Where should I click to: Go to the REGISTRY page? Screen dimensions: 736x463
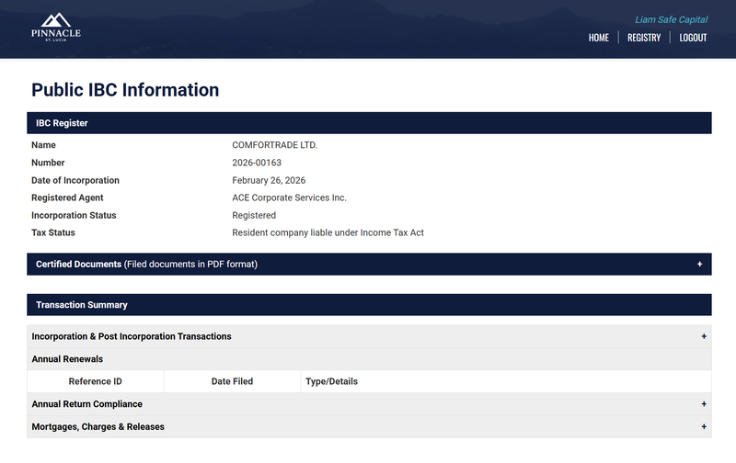(644, 38)
